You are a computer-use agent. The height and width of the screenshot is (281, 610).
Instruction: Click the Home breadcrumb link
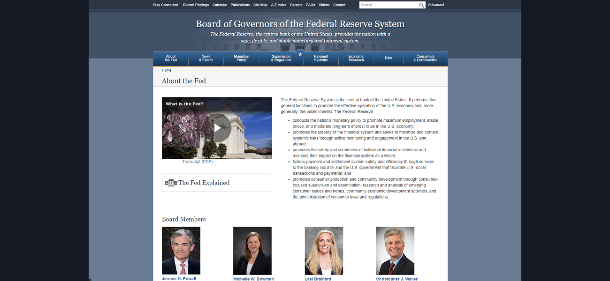[x=167, y=70]
